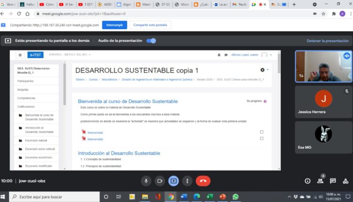Click the present screen button
This screenshot has height=202, width=353.
coord(173,181)
